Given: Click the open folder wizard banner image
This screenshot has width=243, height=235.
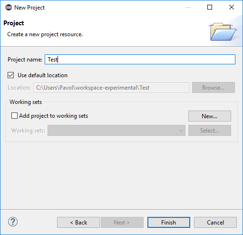Looking at the screenshot, I should [223, 32].
